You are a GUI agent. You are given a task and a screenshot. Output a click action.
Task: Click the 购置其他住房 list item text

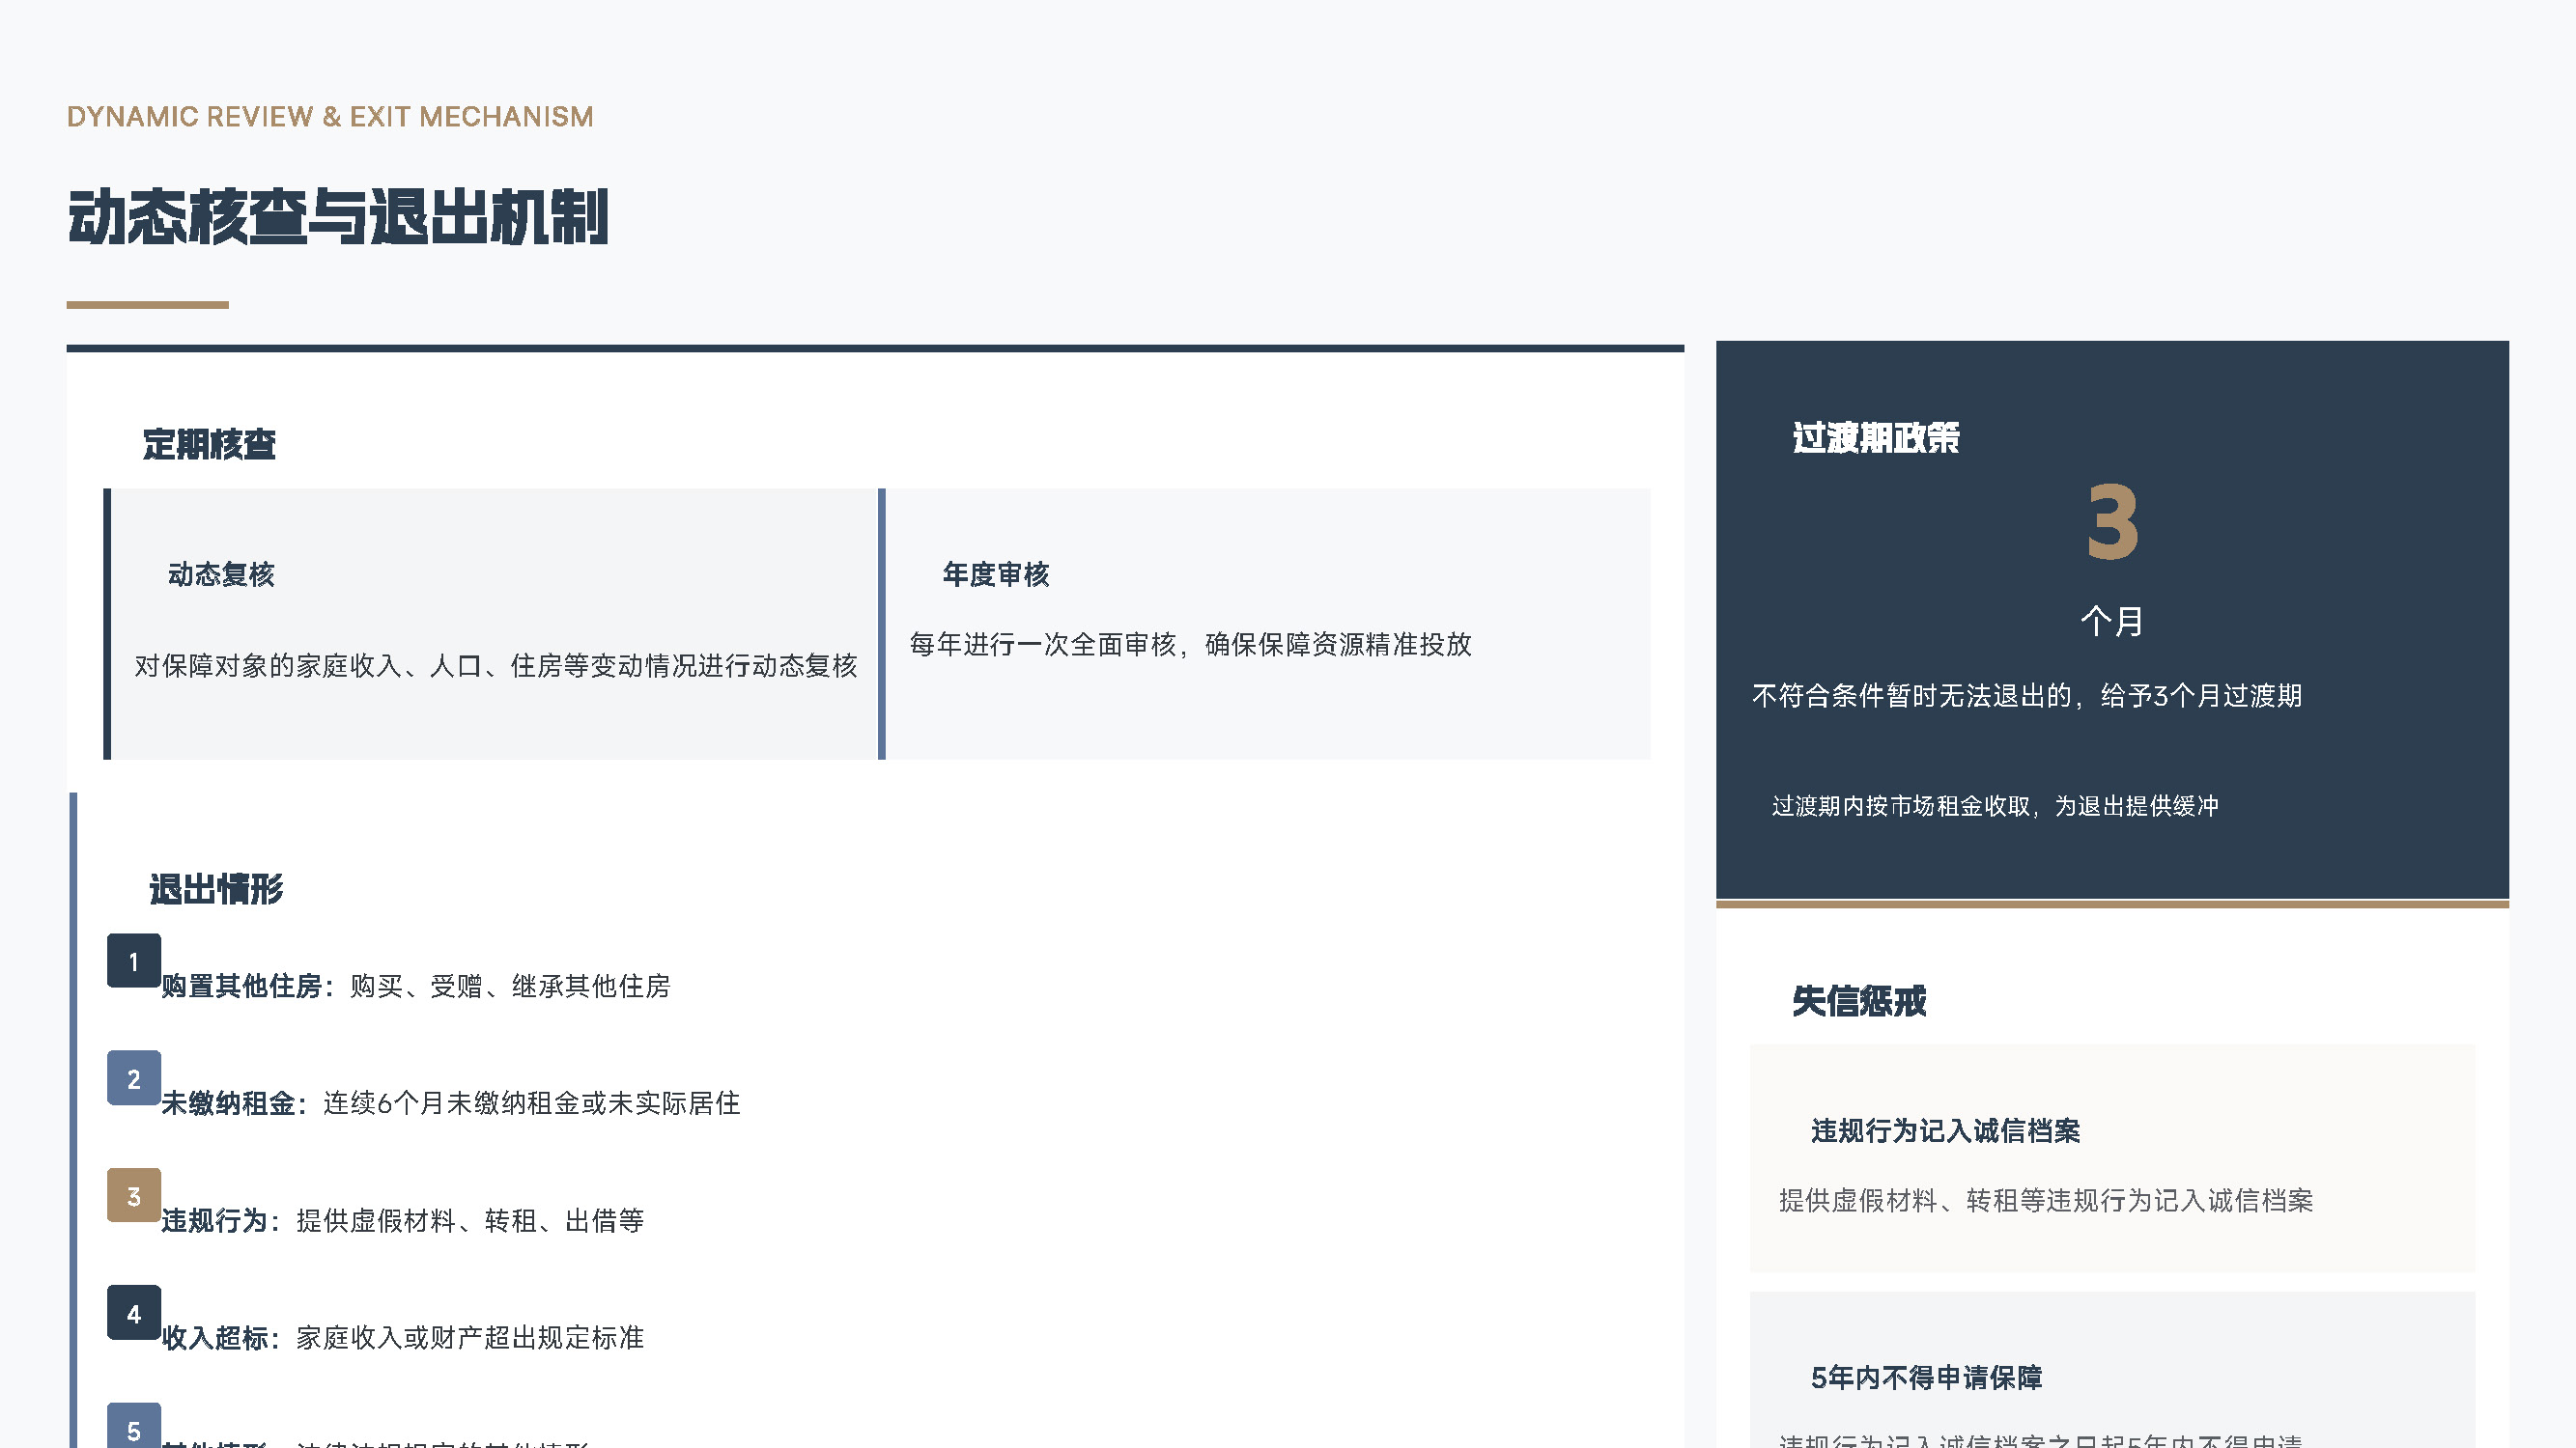click(x=416, y=987)
